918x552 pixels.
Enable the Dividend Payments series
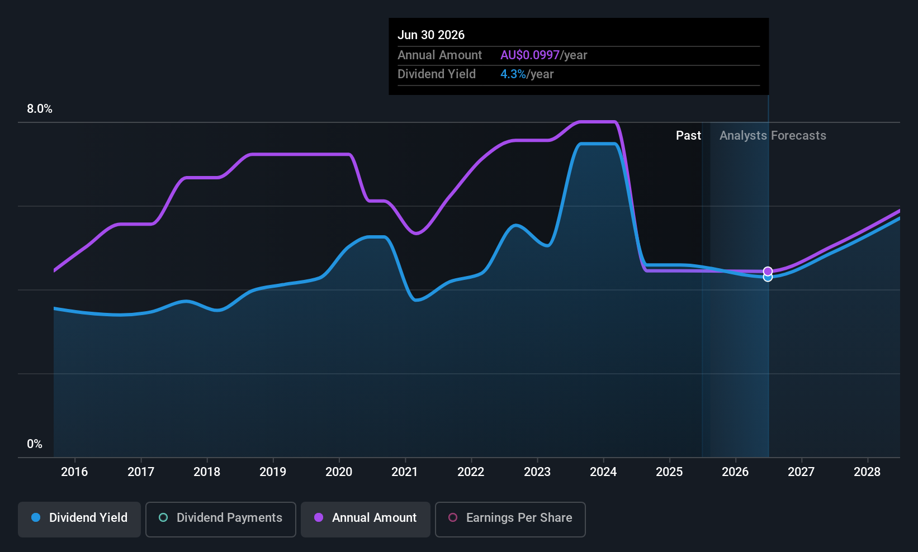tap(221, 519)
